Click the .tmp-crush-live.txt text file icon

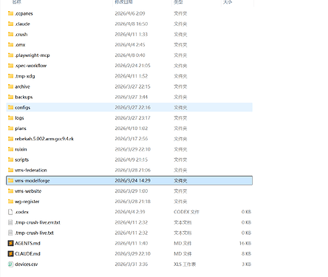(10, 233)
